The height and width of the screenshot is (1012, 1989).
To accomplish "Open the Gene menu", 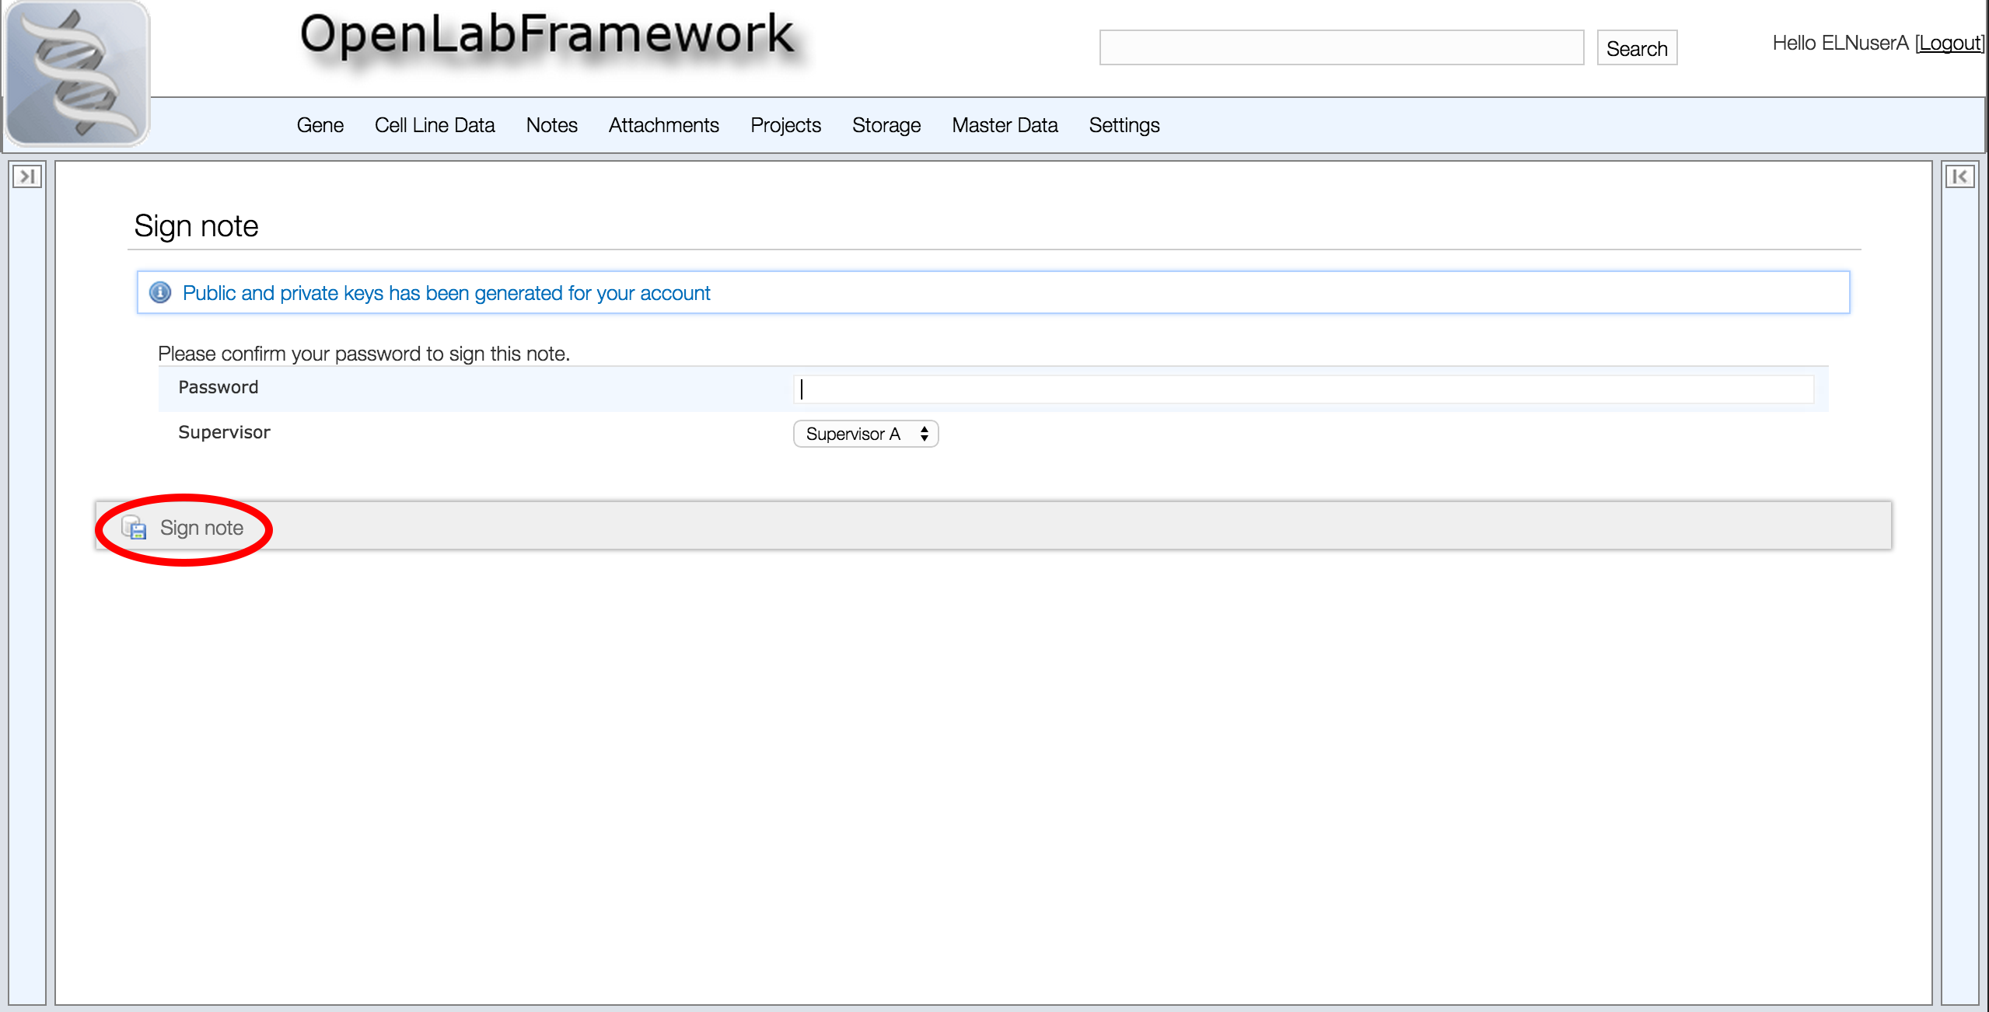I will click(320, 125).
